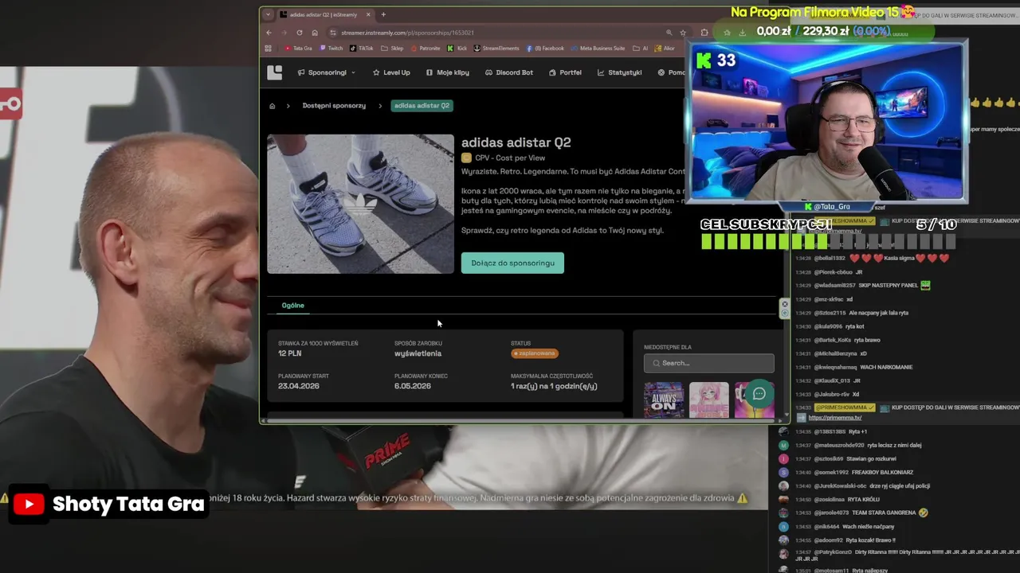Open the Meta Business Suite bookmark
This screenshot has width=1020, height=573.
click(598, 49)
